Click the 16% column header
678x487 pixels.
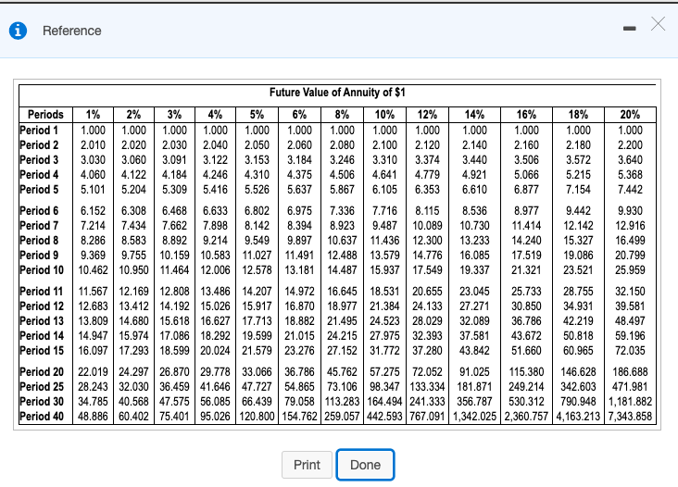click(x=526, y=115)
